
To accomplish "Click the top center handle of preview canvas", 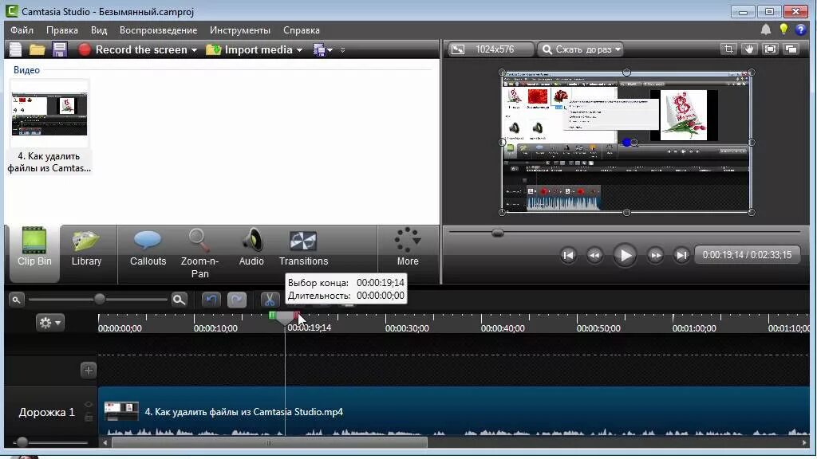I will 626,73.
